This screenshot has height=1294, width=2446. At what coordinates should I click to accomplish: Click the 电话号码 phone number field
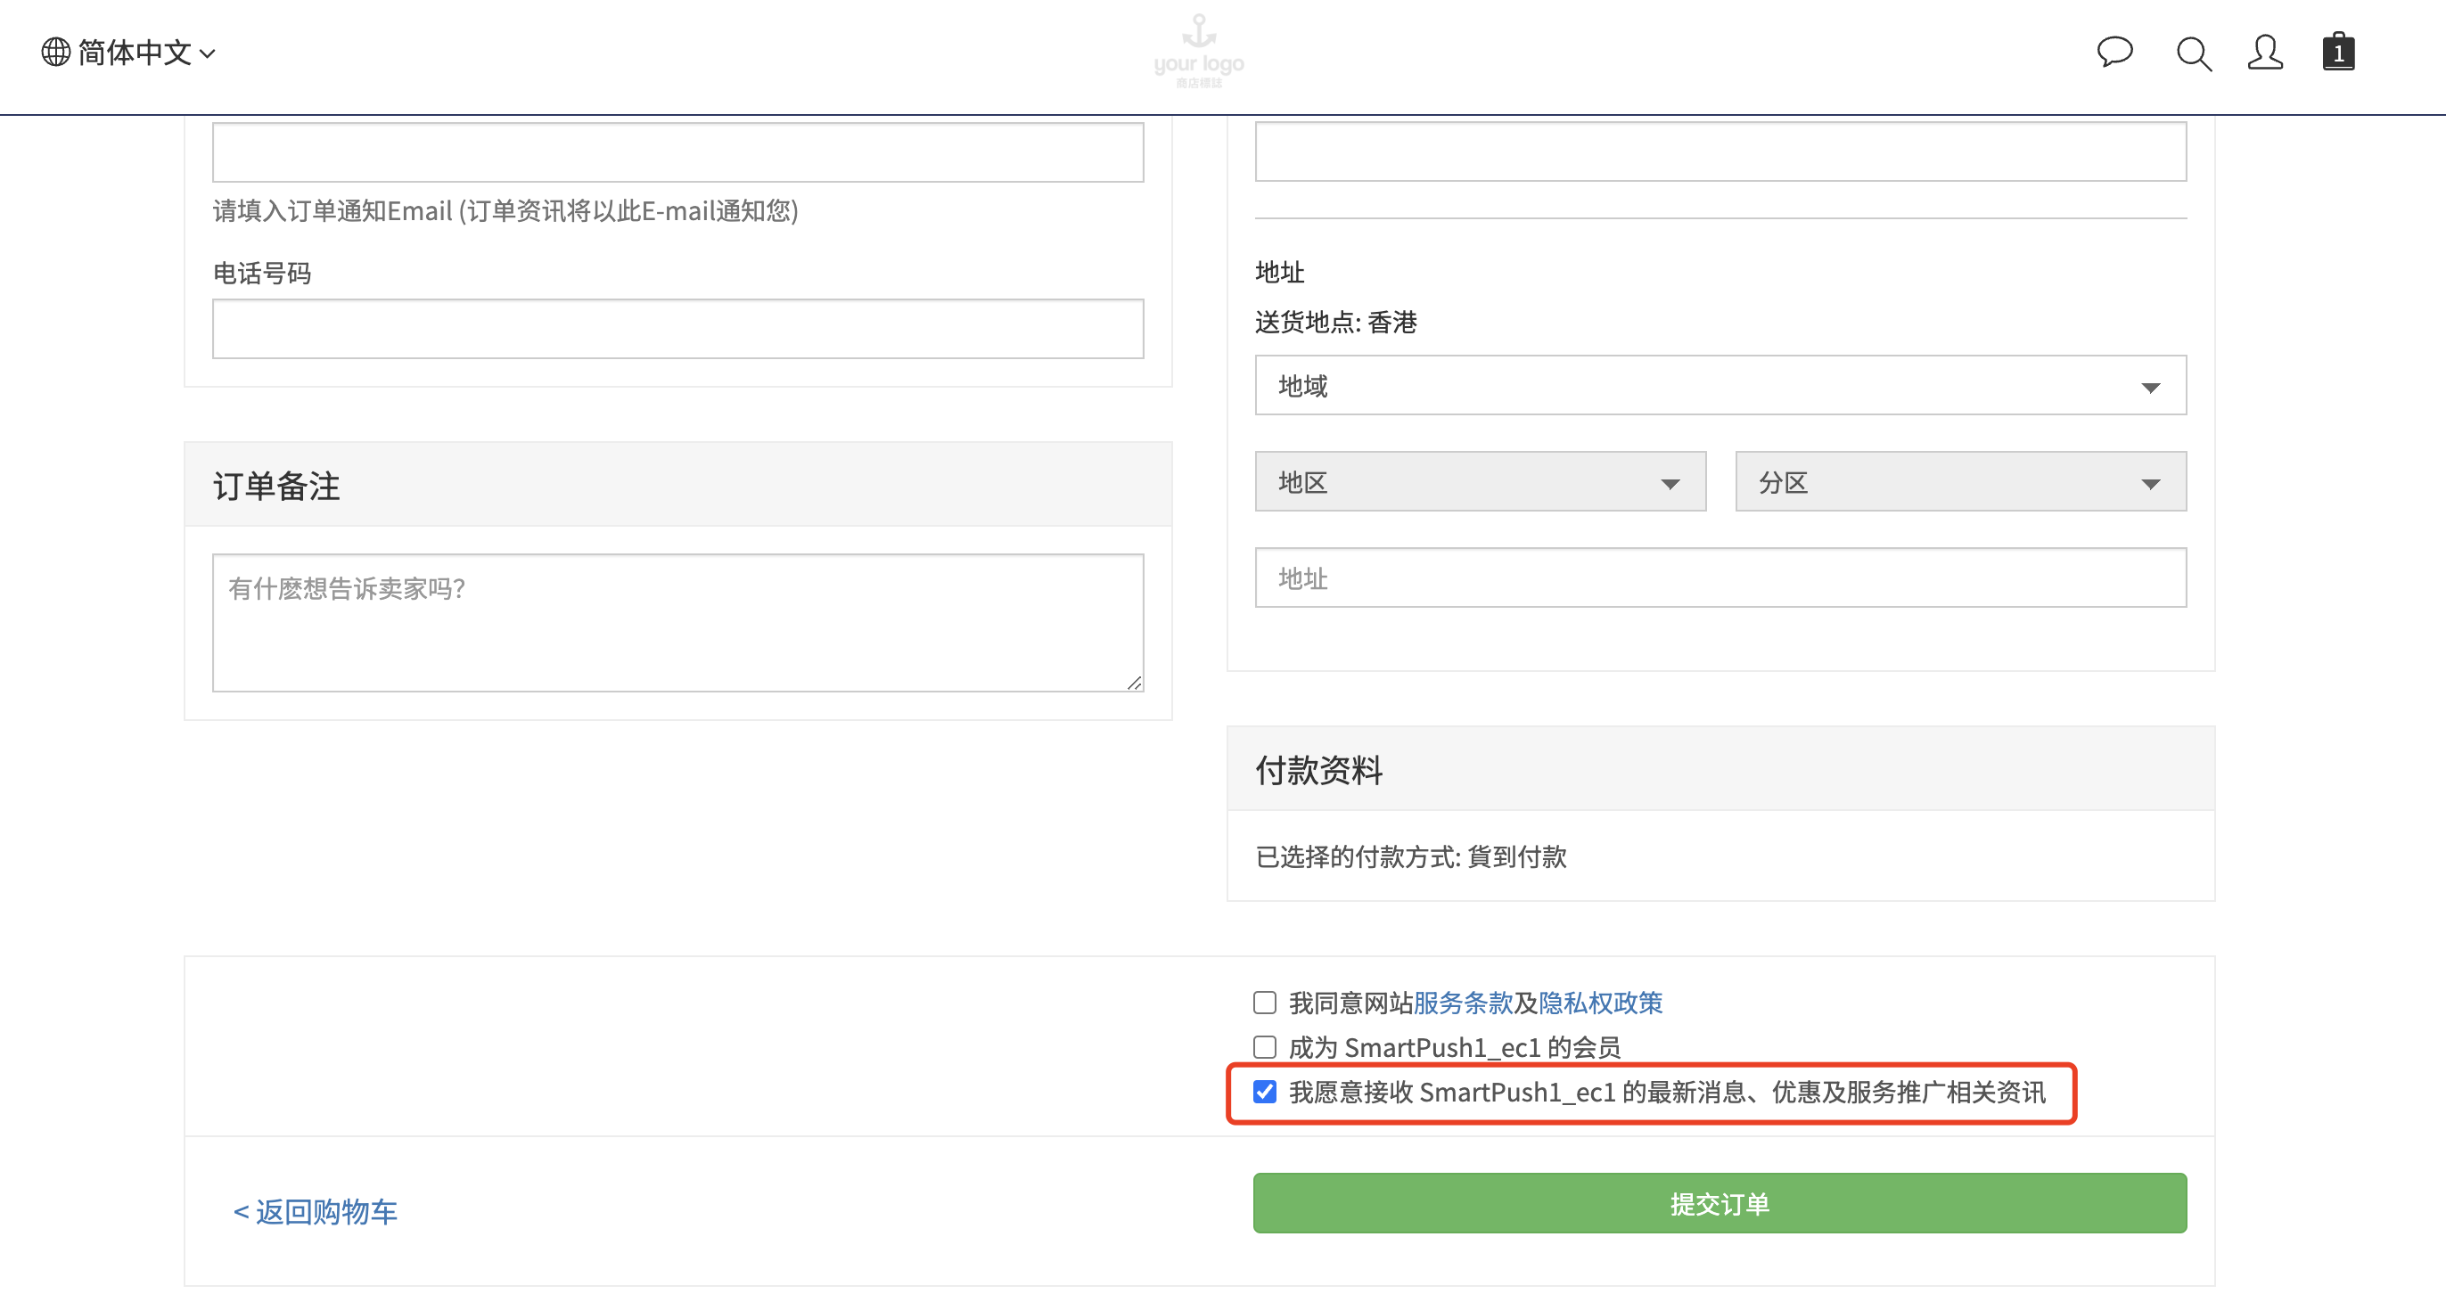point(677,329)
